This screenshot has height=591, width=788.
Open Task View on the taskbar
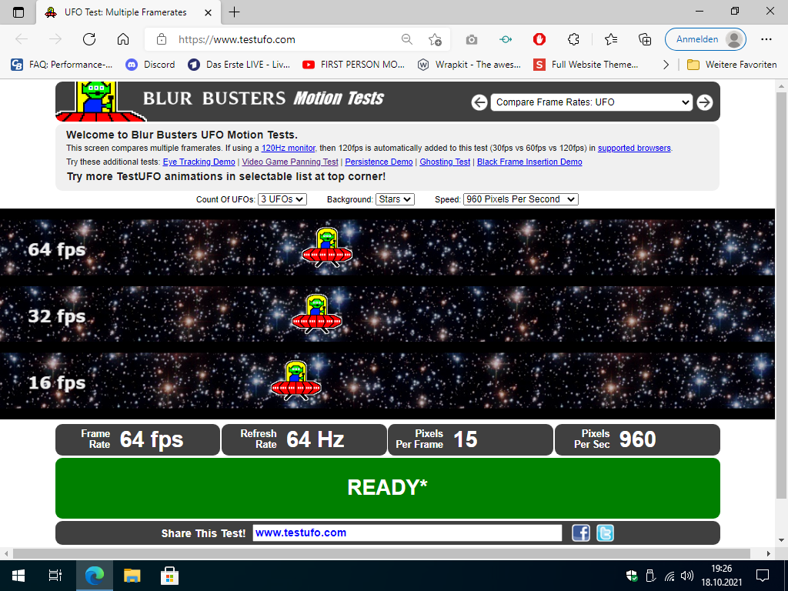coord(55,576)
